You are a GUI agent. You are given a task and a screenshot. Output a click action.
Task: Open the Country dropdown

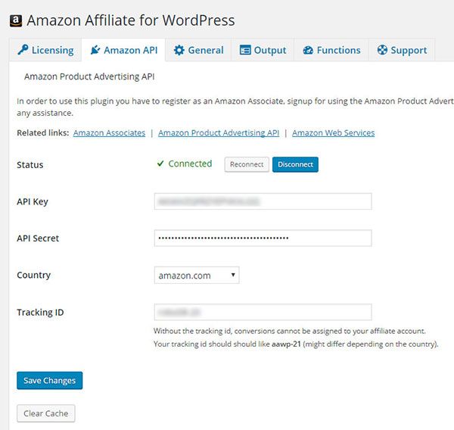pos(197,276)
